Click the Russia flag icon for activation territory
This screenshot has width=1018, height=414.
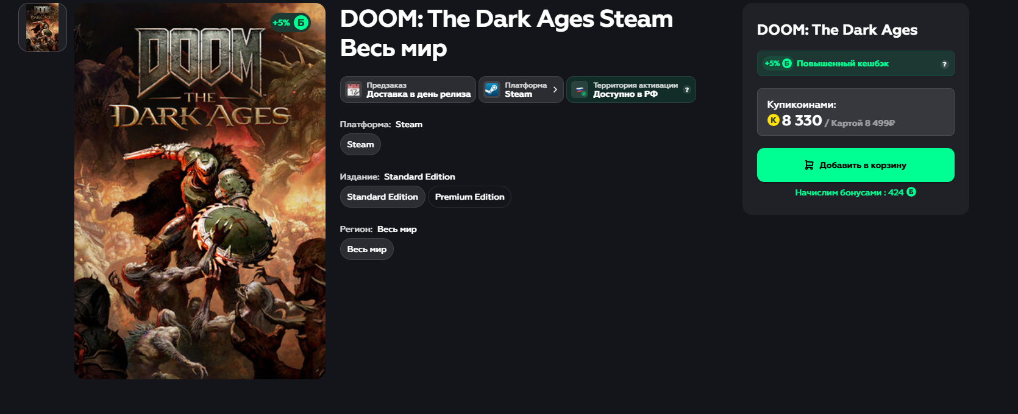point(580,89)
